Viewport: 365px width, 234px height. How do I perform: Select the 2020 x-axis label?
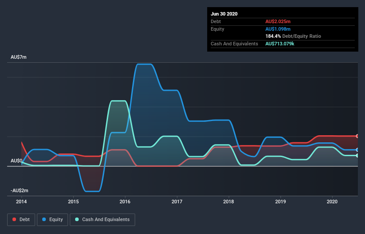pyautogui.click(x=332, y=202)
